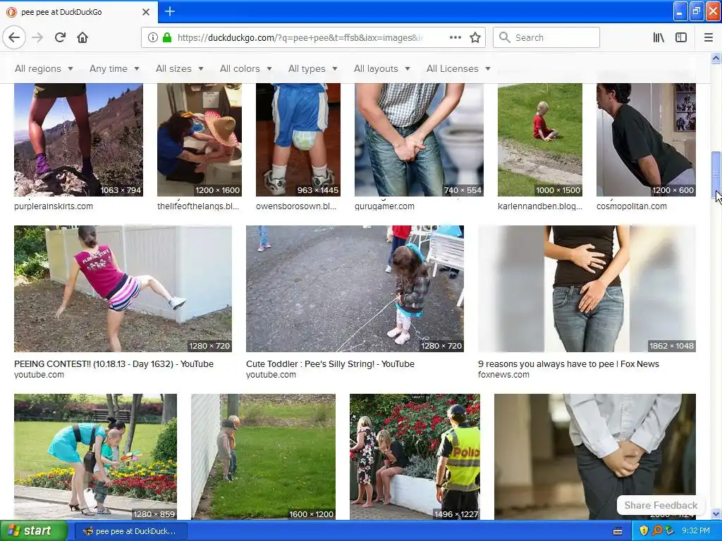The height and width of the screenshot is (541, 722).
Task: Expand the All regions filter
Action: (44, 68)
